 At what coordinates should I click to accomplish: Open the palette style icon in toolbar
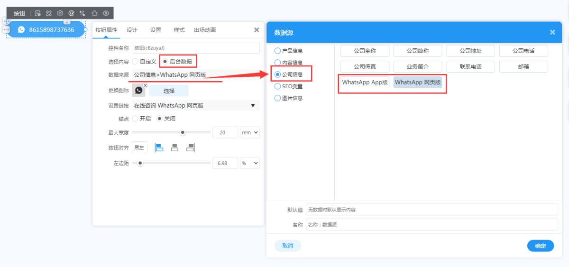72,13
